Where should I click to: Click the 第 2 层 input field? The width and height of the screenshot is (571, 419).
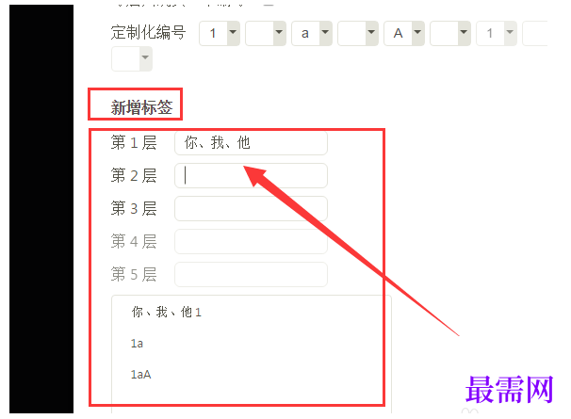251,175
